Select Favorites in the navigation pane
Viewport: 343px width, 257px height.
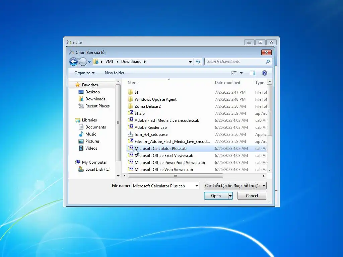90,85
